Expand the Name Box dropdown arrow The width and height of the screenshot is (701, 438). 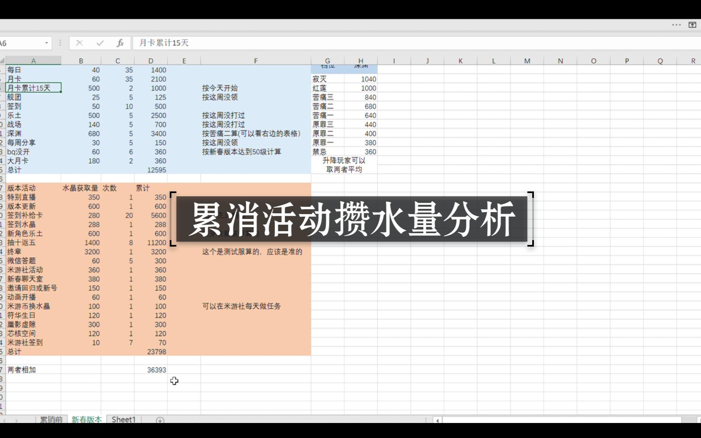[47, 43]
